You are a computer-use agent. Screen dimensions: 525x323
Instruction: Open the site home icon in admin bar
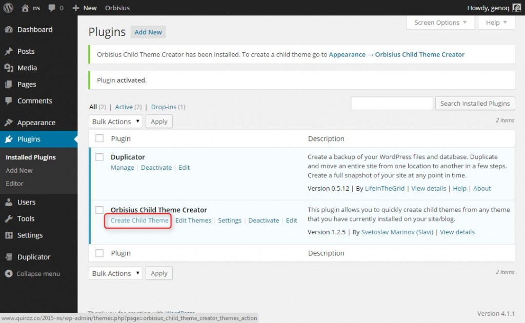point(25,8)
